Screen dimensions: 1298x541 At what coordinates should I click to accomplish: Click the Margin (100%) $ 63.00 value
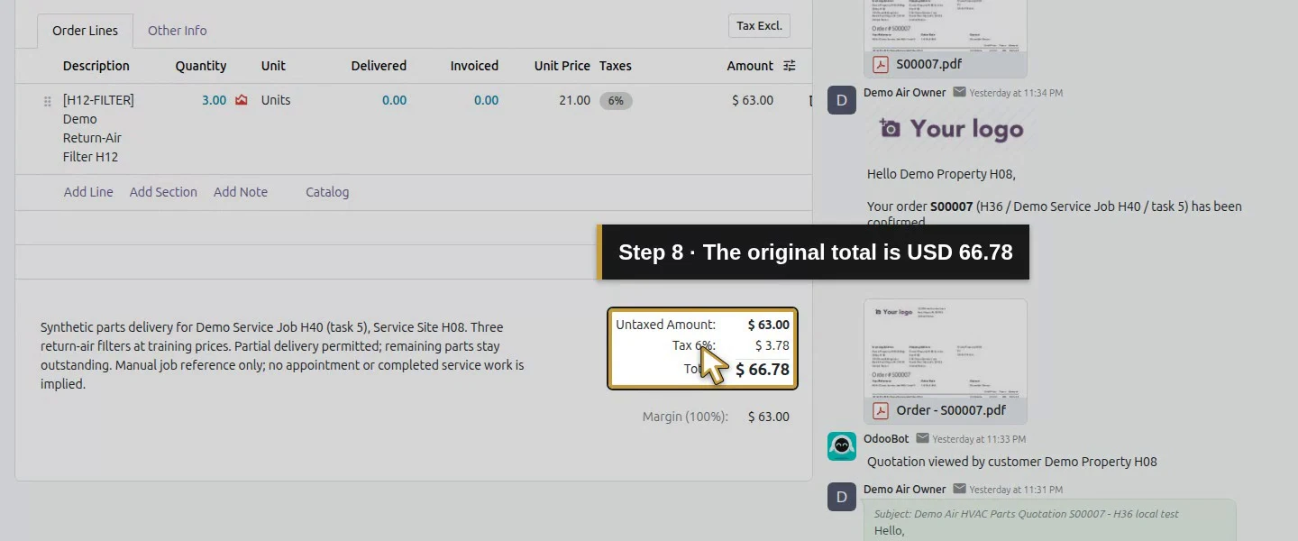coord(768,417)
